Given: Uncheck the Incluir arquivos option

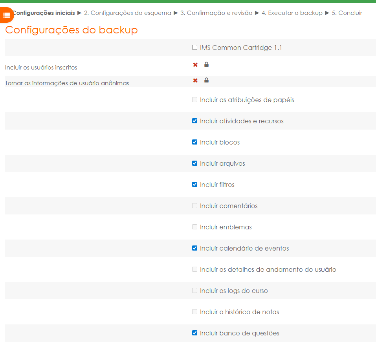Looking at the screenshot, I should tap(194, 163).
